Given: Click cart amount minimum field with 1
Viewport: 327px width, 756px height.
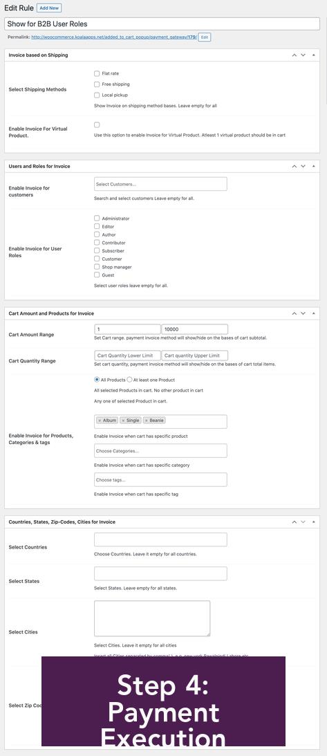Looking at the screenshot, I should coord(127,329).
